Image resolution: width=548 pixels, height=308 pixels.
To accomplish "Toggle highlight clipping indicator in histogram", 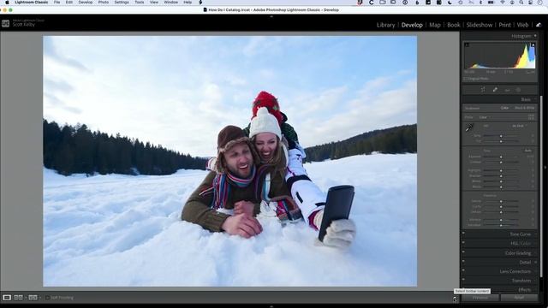I will 533,44.
